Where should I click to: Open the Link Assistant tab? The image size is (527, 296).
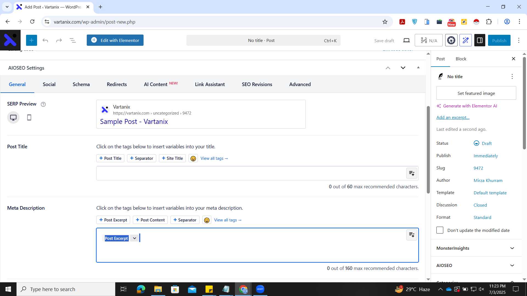click(210, 84)
